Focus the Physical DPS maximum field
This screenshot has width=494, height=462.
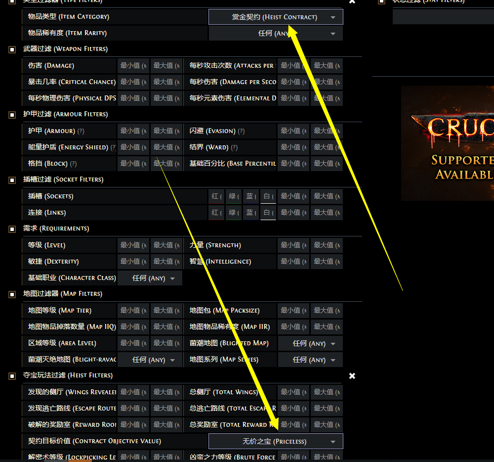tap(166, 98)
